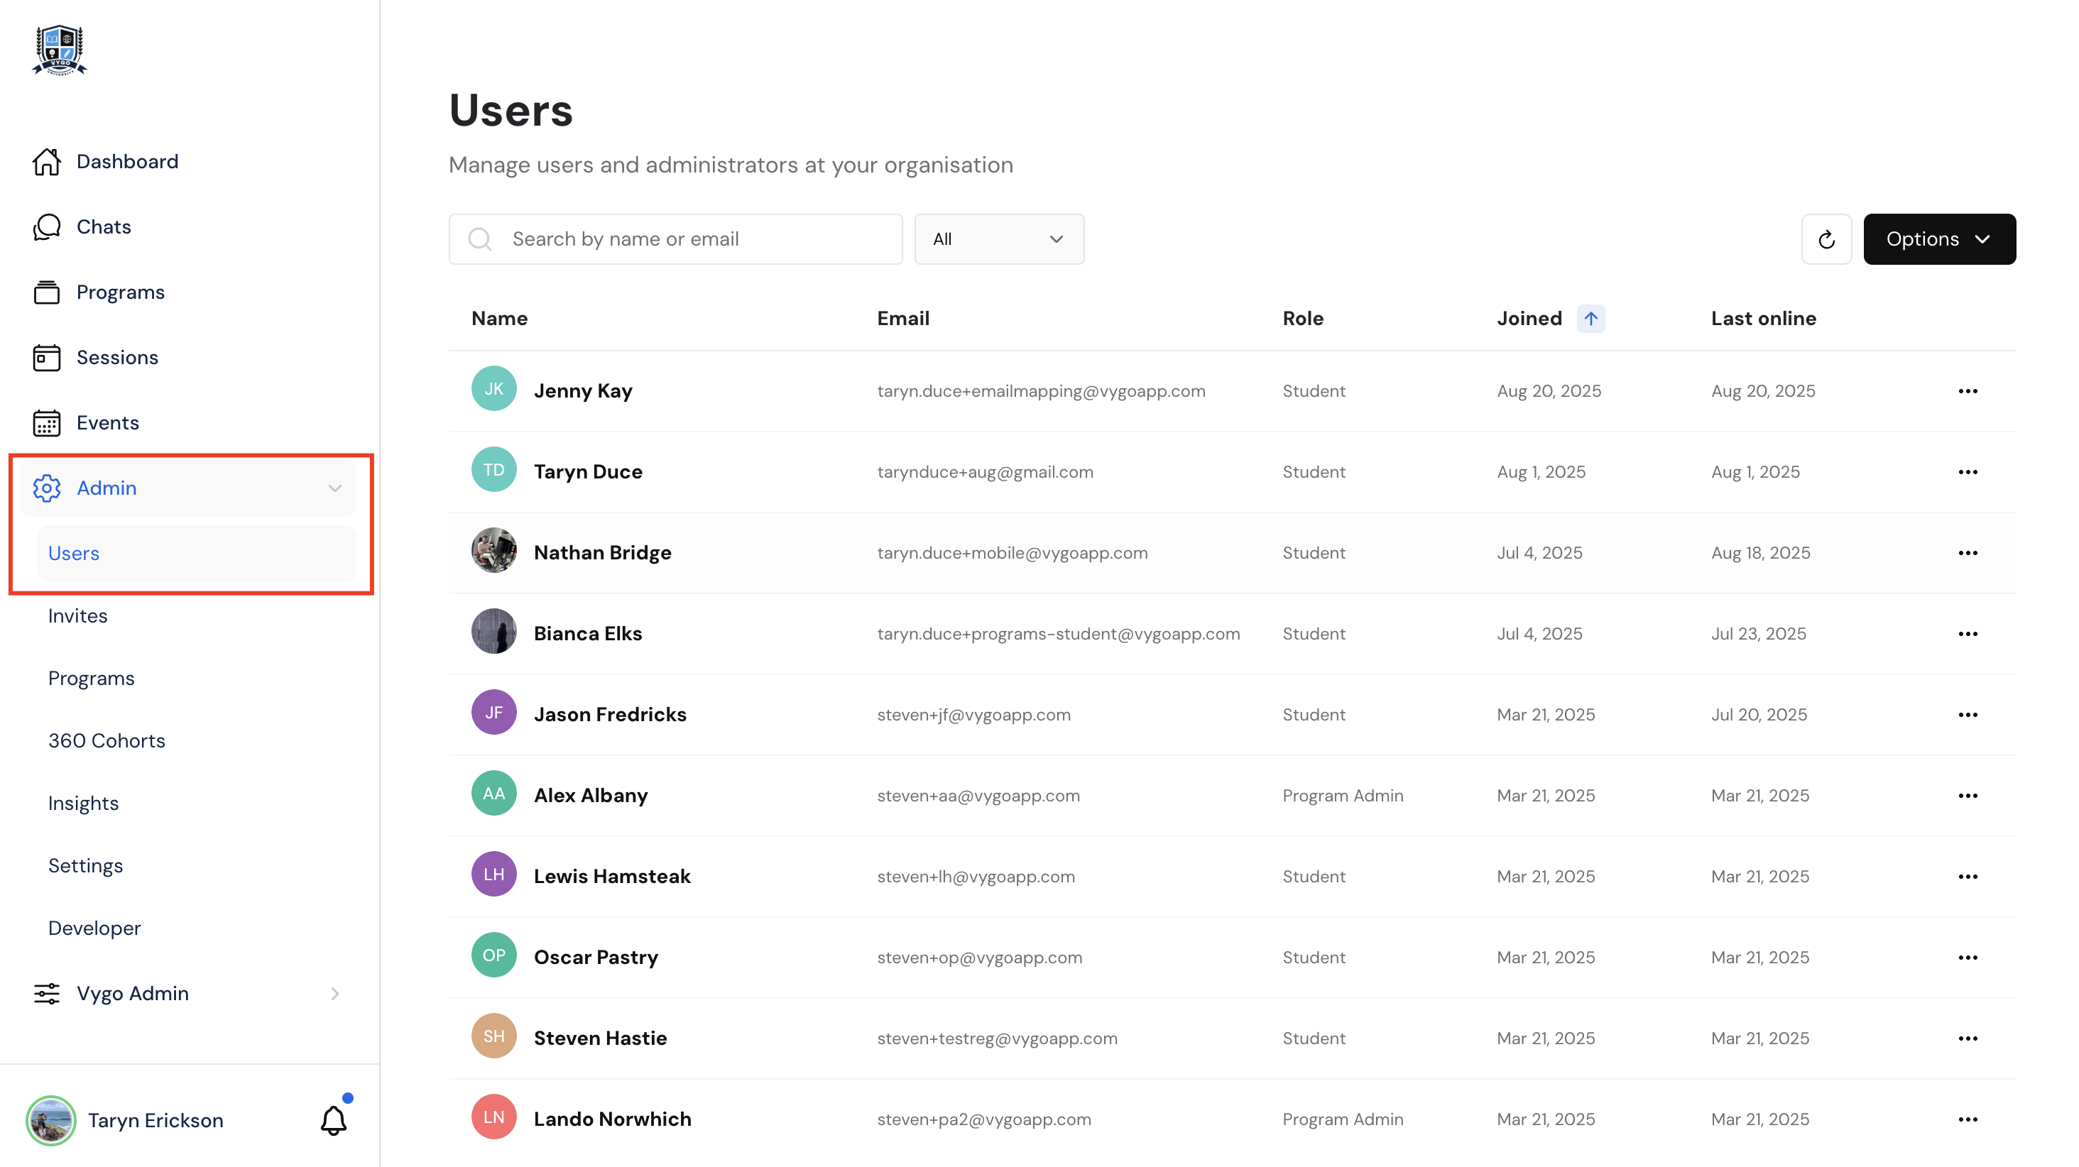Expand the Options dropdown button

click(1938, 239)
